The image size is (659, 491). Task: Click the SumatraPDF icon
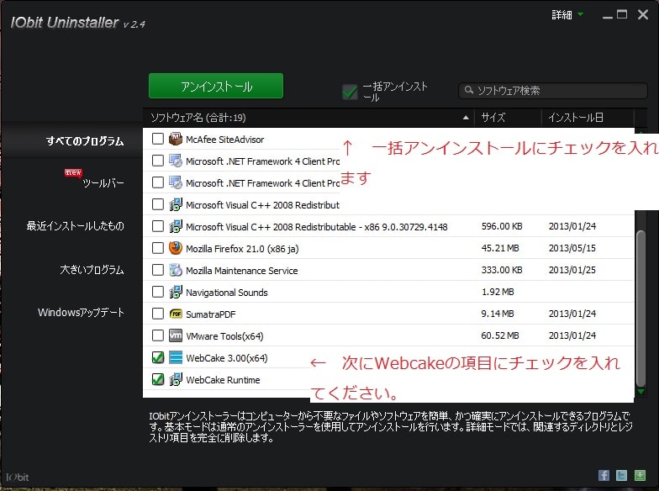pos(176,314)
